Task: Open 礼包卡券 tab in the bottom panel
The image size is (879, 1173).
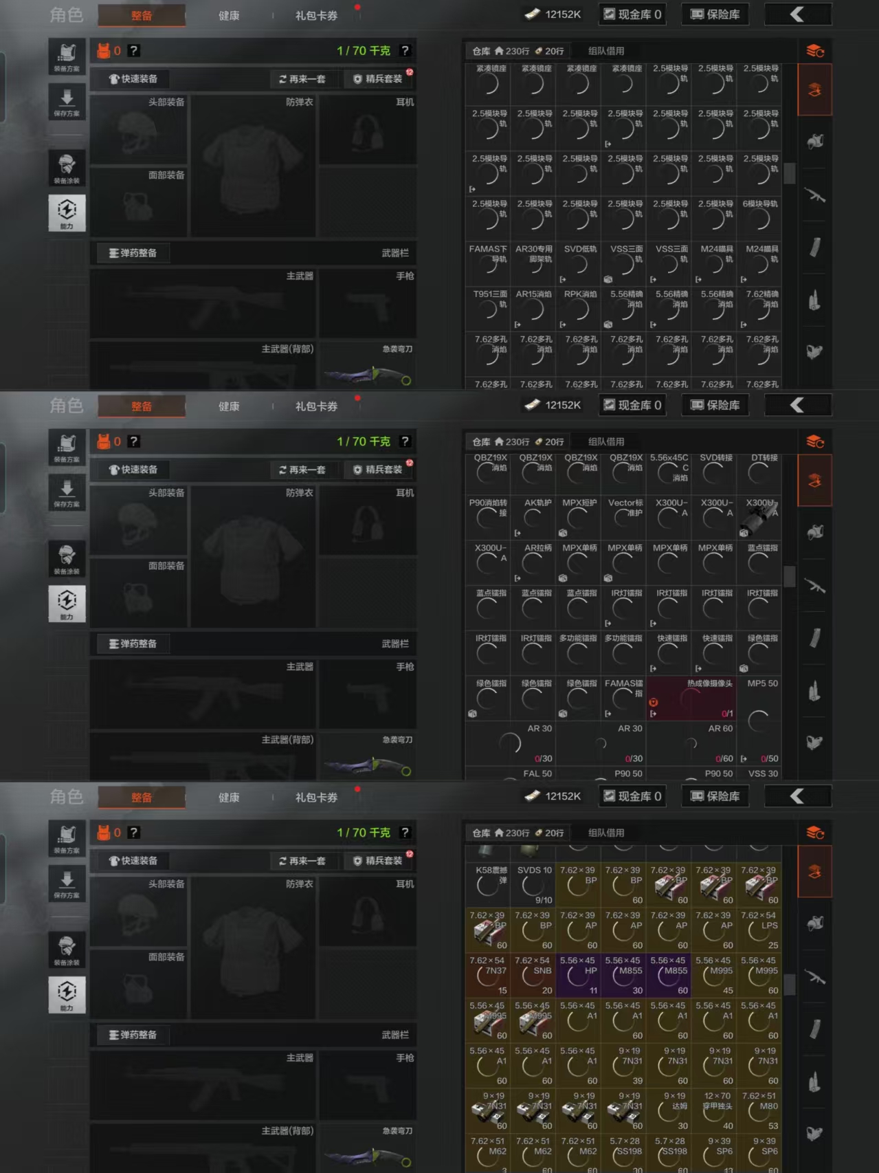Action: point(316,797)
